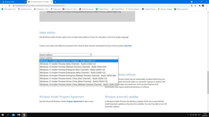Switch the РУС input language indicator
209x117 pixels.
tap(199, 115)
